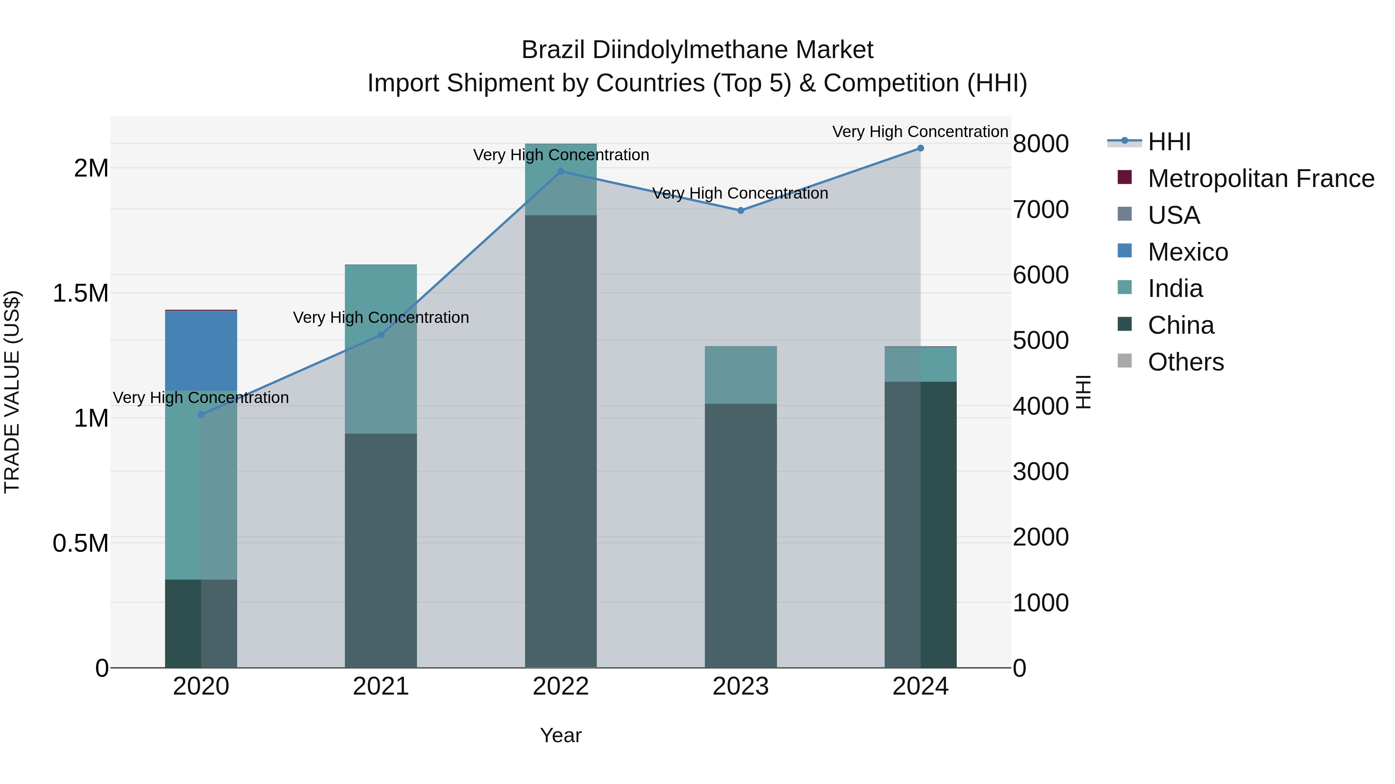
Task: Click the '2000' right axis tick
Action: point(1041,537)
